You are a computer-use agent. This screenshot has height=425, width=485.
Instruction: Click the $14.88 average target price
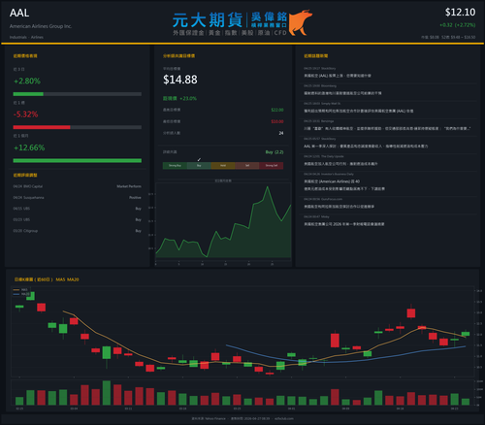180,80
